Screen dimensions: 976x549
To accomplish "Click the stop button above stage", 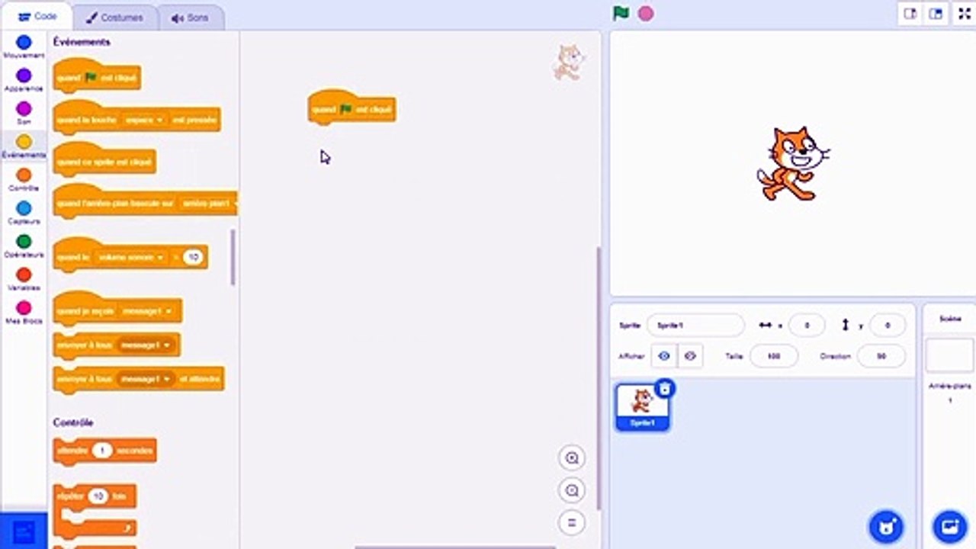I will pyautogui.click(x=646, y=13).
